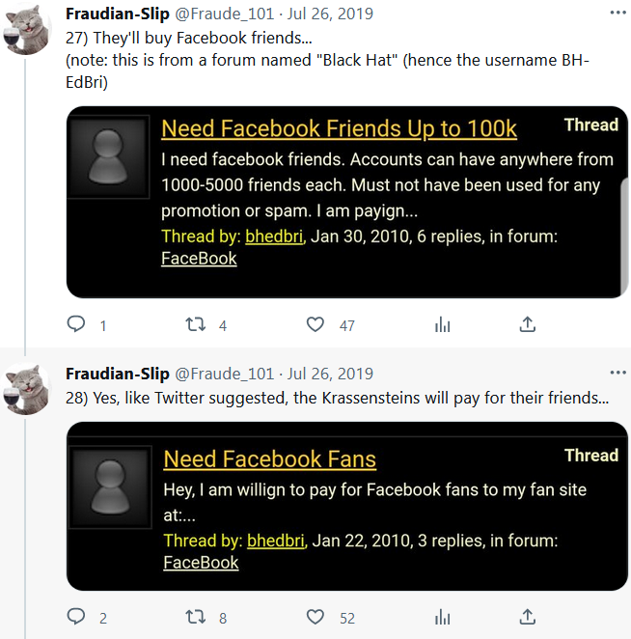631x639 pixels.
Task: Open Fraudian-Slip profile from first tweet name
Action: tap(117, 14)
